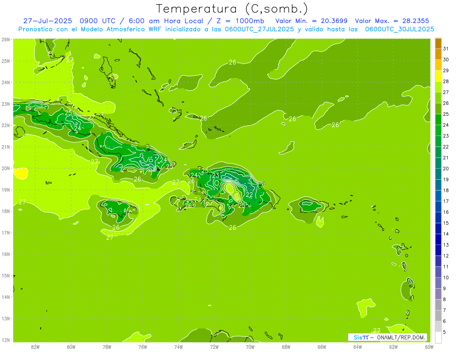Click the lime 27–28 legend swatch
This screenshot has width=456, height=352.
tap(438, 87)
